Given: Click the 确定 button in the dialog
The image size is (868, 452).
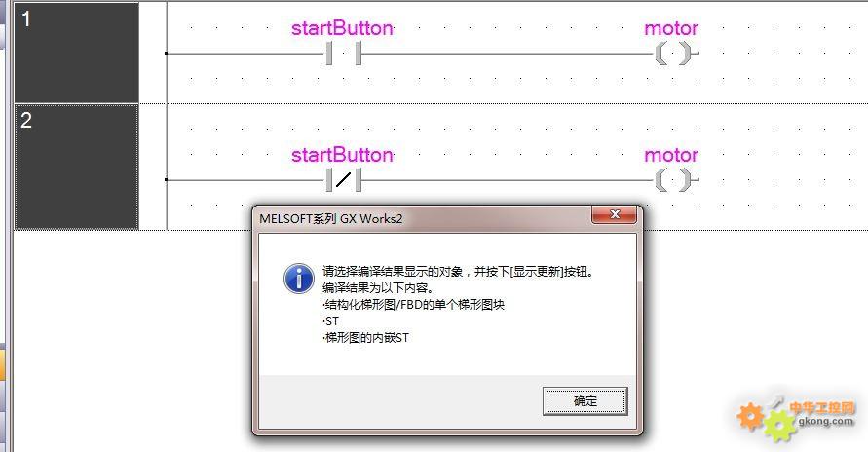Looking at the screenshot, I should [585, 401].
